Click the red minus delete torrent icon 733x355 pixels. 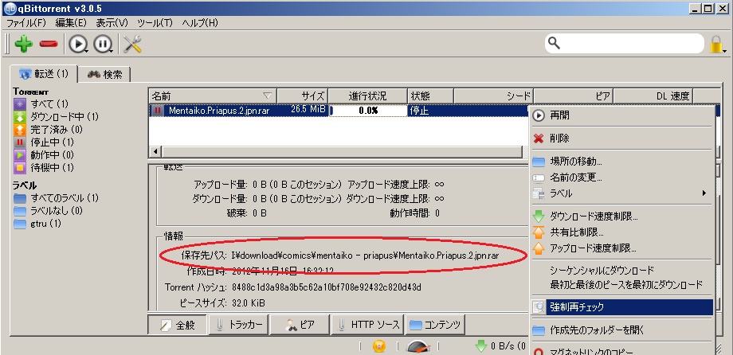(x=49, y=45)
